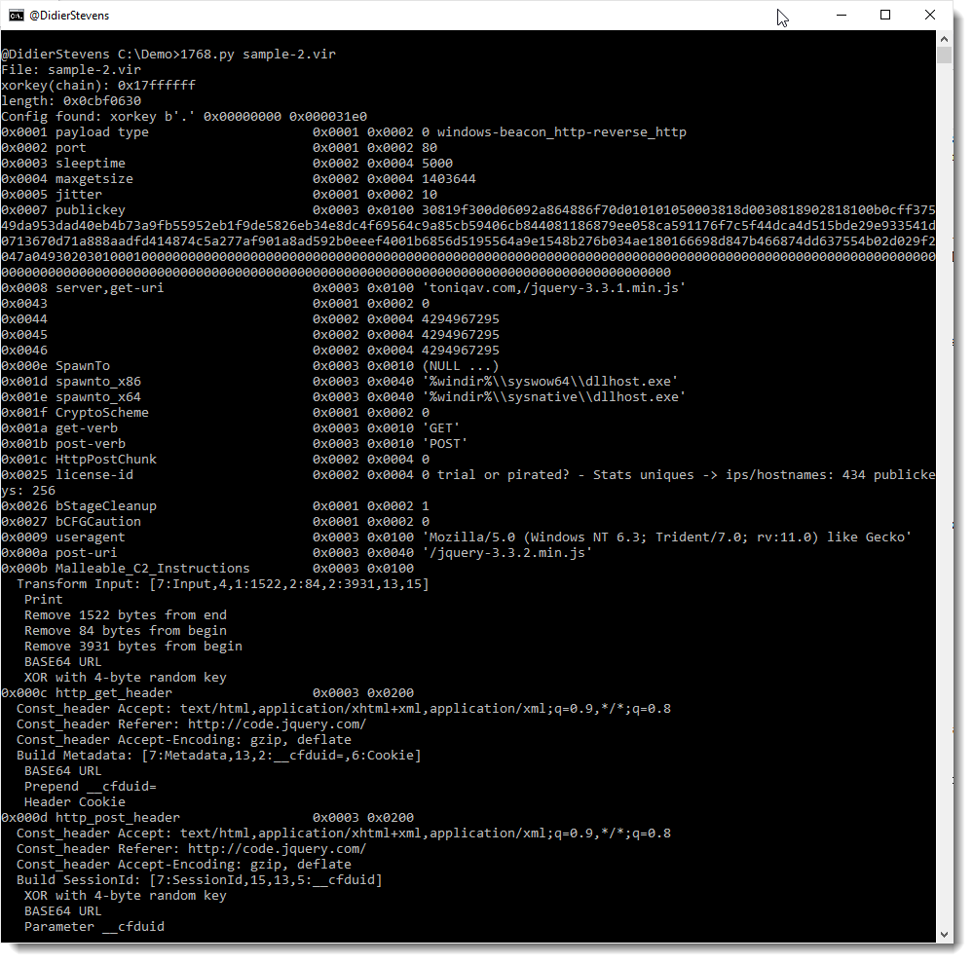The height and width of the screenshot is (963, 973).
Task: Click the payload type value windows-beacon_http-reverse_http
Action: point(561,132)
